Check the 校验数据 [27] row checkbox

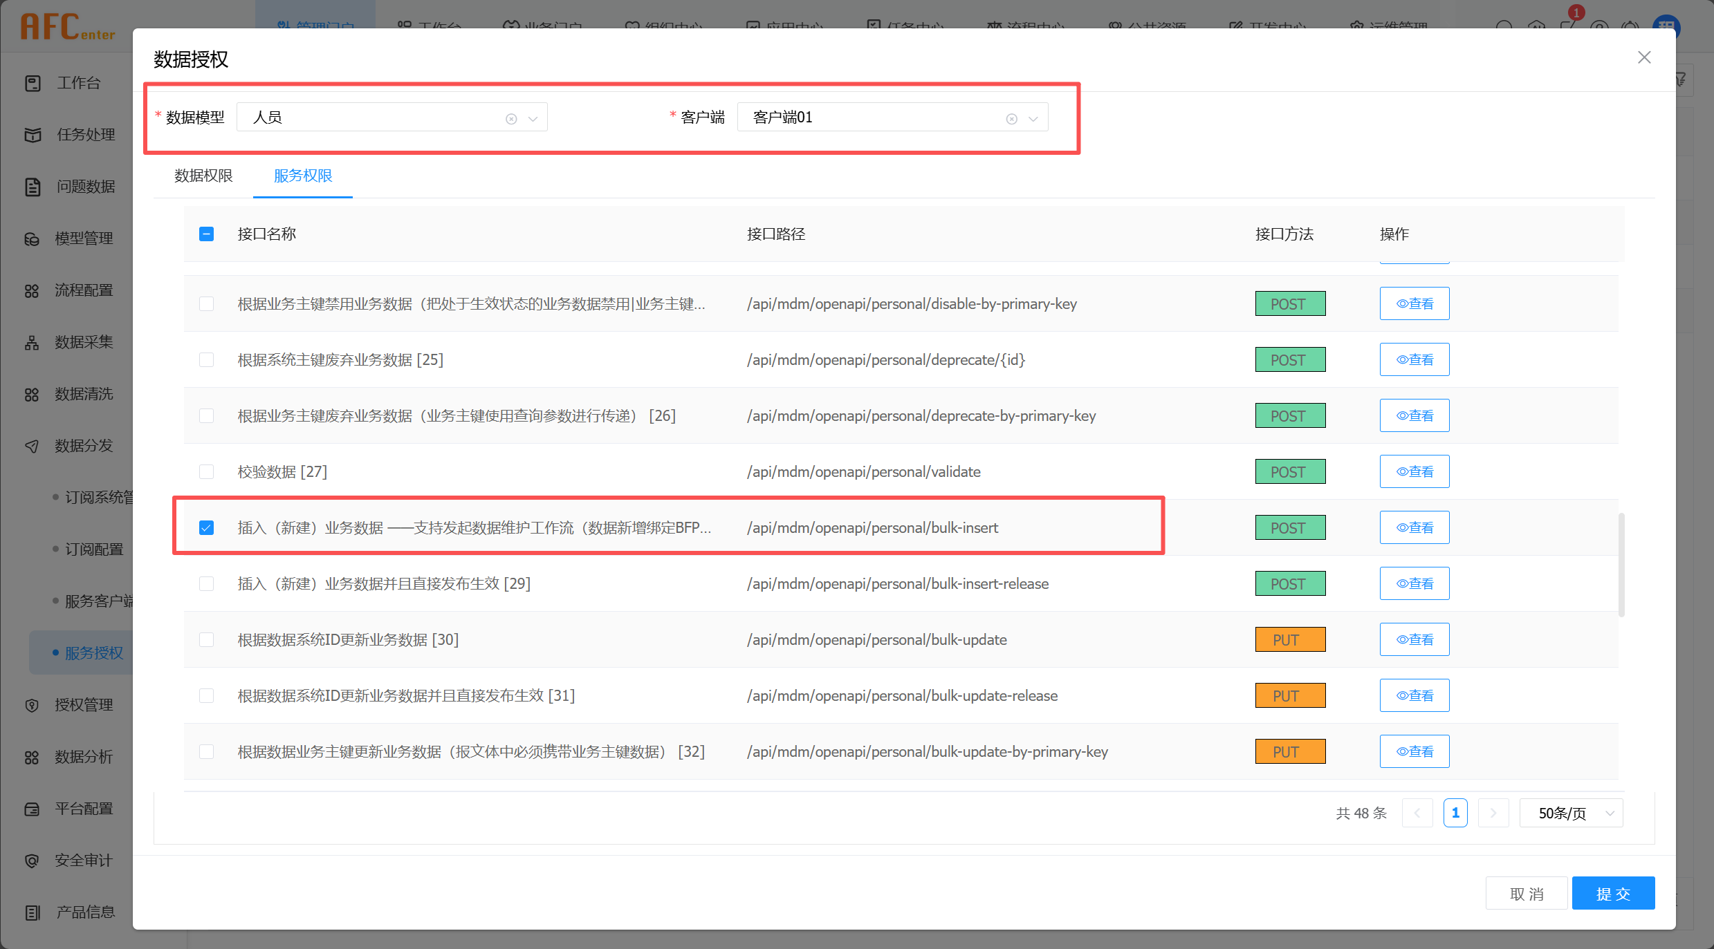pos(206,472)
